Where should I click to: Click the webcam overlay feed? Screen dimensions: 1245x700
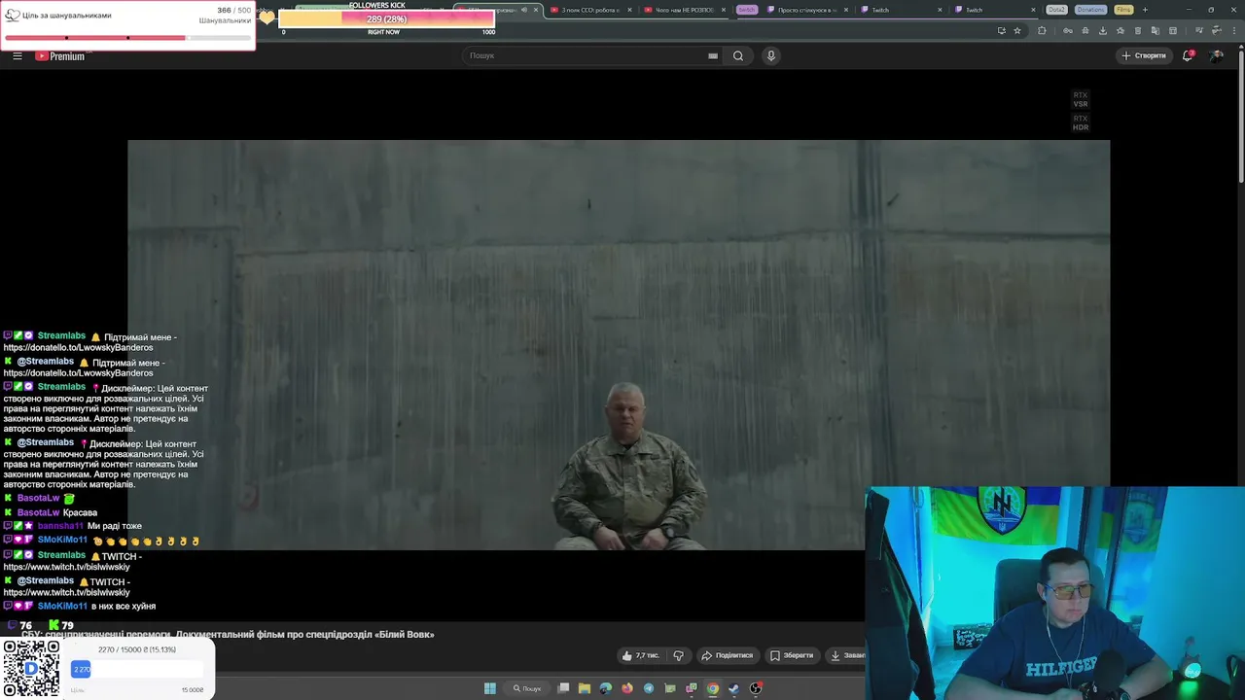(1054, 593)
